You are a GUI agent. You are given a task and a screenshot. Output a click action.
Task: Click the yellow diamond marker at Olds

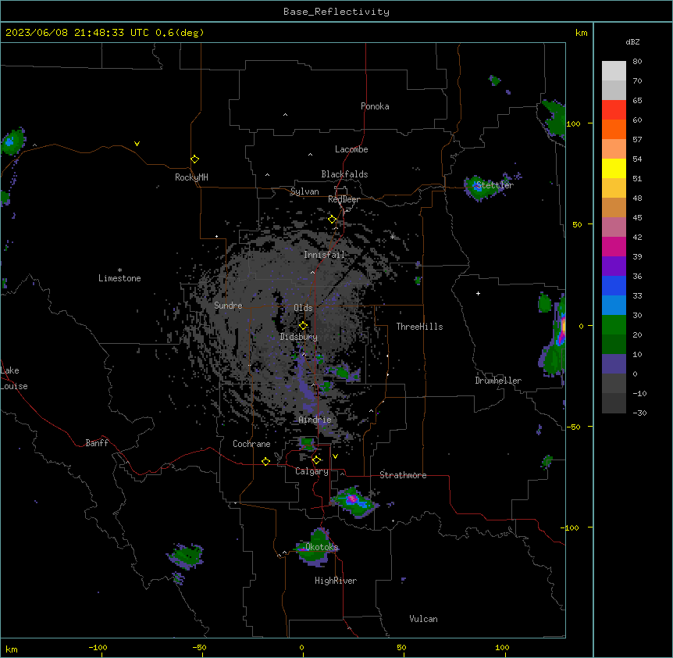pos(304,326)
